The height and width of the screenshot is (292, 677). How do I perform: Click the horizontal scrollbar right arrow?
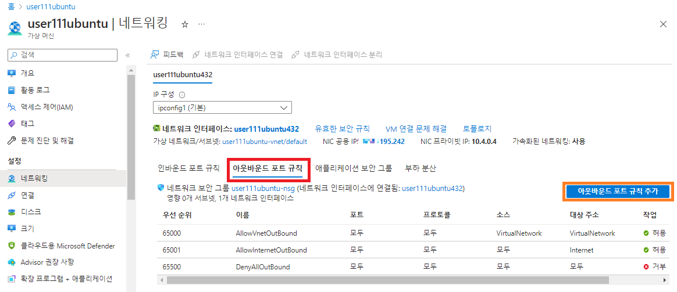tap(665, 280)
